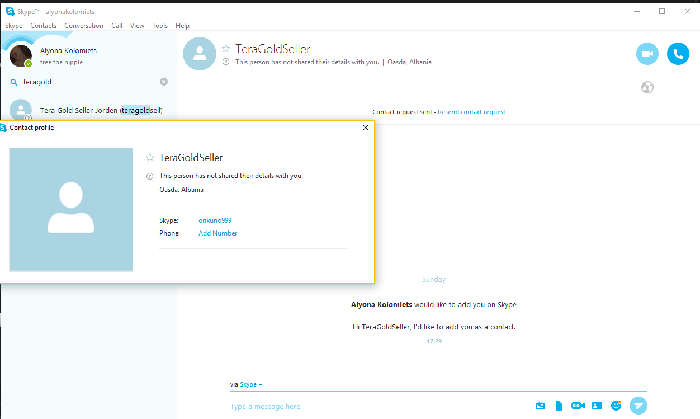Open Alyona Kolomiets own profile picture
The width and height of the screenshot is (700, 419).
[x=21, y=56]
